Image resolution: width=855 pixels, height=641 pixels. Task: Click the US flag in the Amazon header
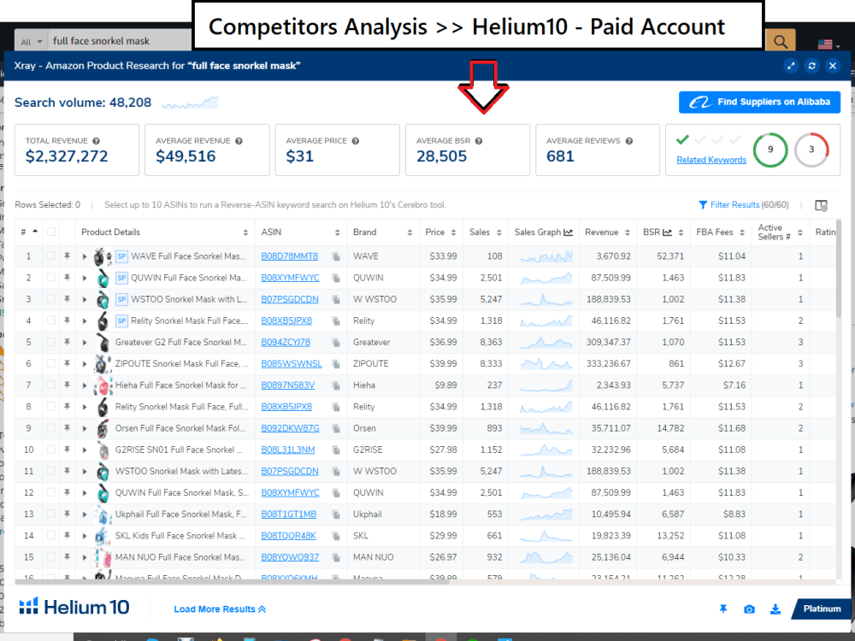point(825,44)
